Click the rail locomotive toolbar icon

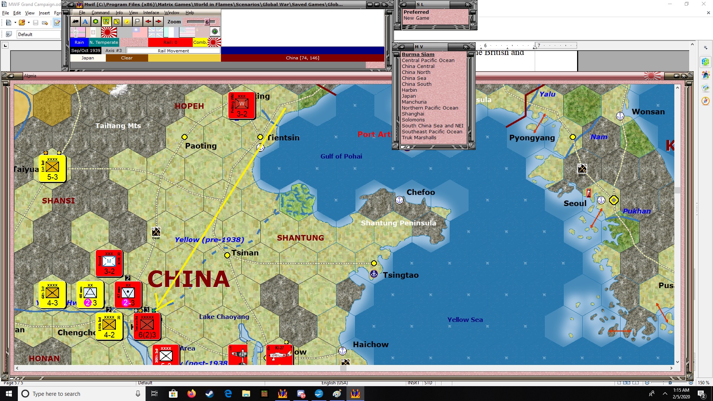[75, 22]
